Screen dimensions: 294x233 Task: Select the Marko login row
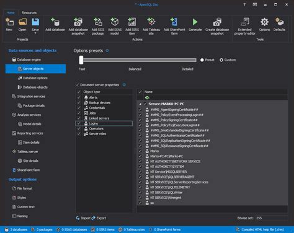[212, 151]
